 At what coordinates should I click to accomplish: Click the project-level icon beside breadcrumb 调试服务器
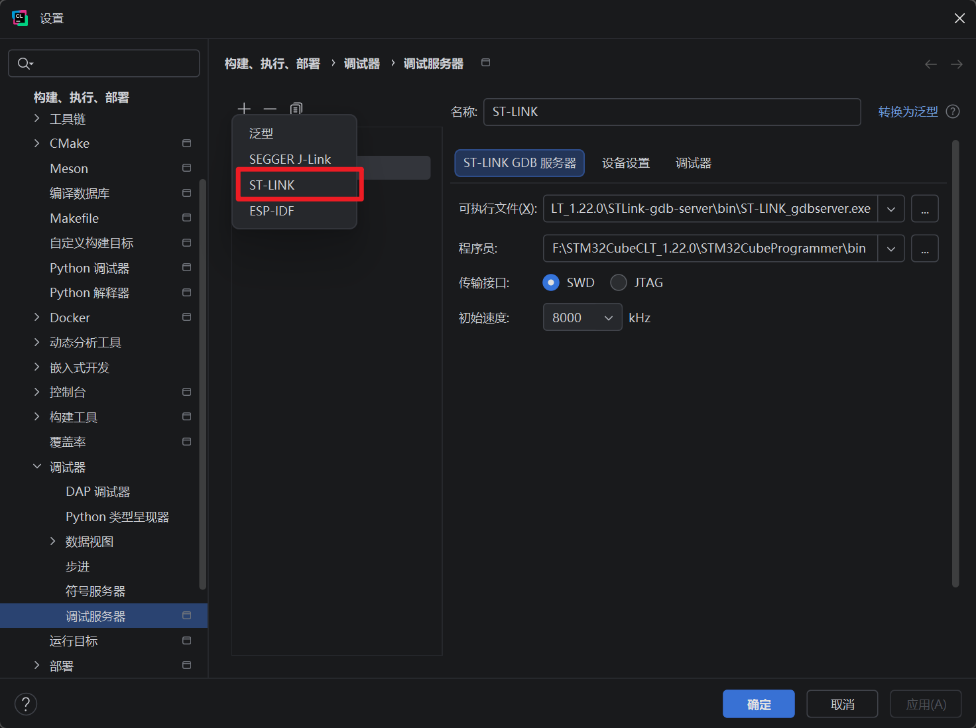[485, 62]
